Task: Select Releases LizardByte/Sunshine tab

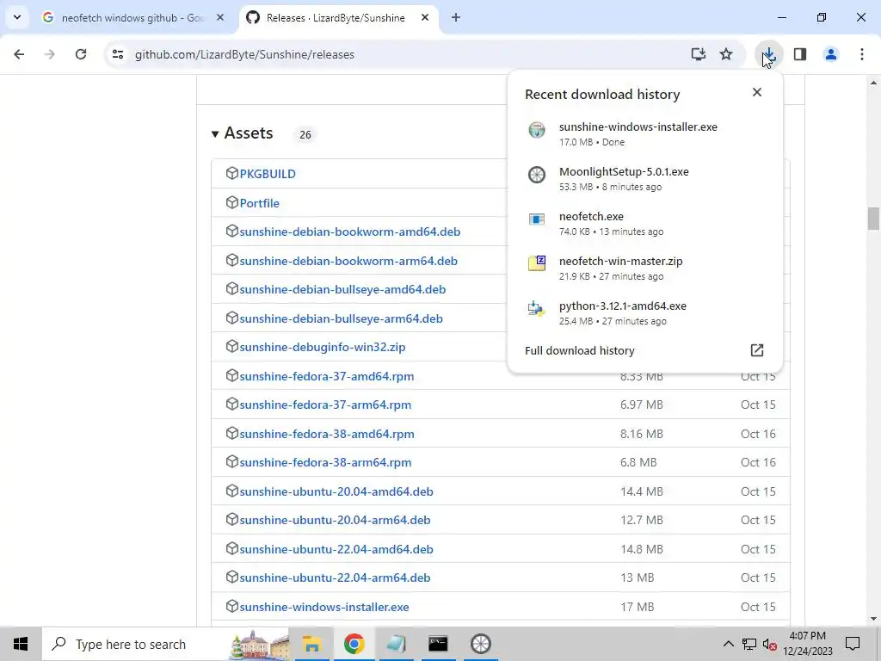Action: click(335, 18)
